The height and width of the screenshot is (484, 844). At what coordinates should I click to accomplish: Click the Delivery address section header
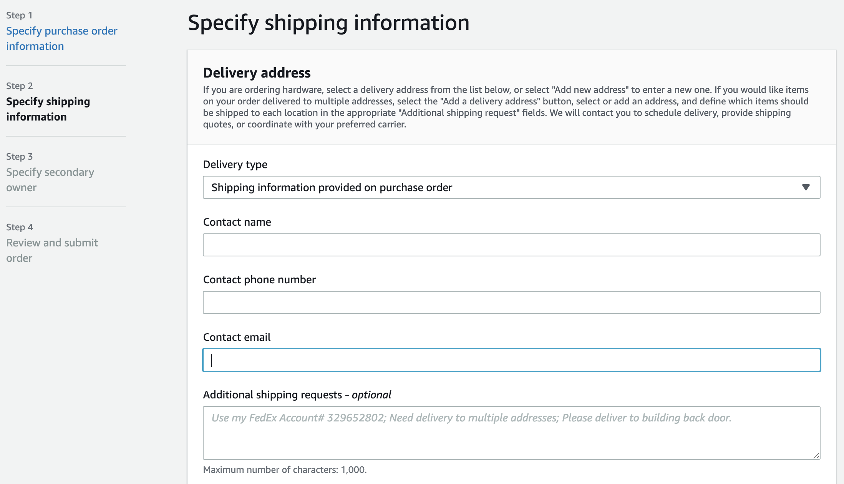click(257, 73)
